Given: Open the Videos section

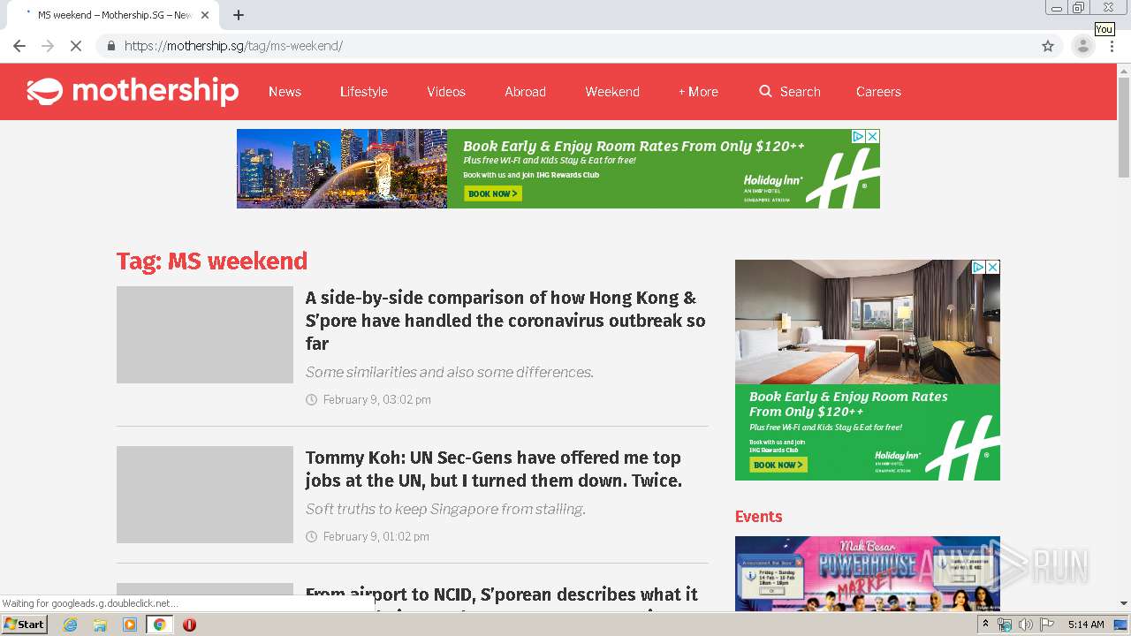Looking at the screenshot, I should click(446, 92).
